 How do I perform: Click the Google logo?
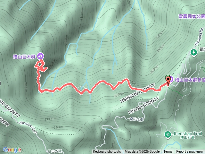point(12,150)
